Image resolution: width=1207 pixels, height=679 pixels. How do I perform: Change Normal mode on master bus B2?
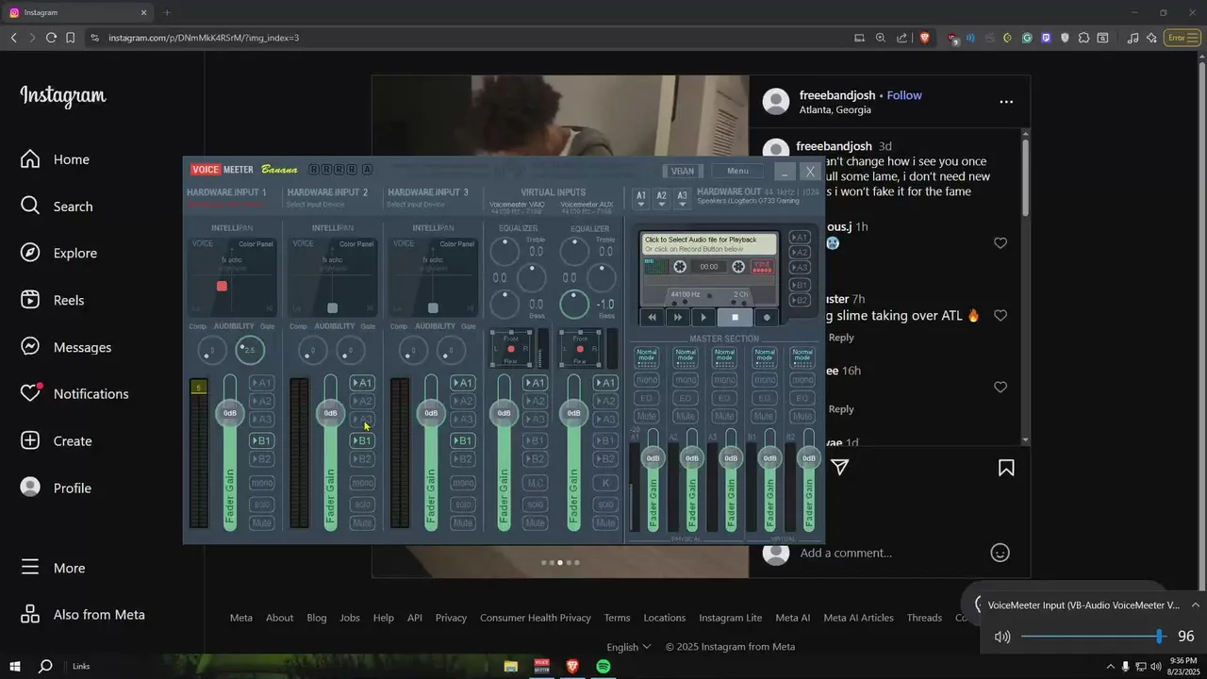pyautogui.click(x=802, y=356)
